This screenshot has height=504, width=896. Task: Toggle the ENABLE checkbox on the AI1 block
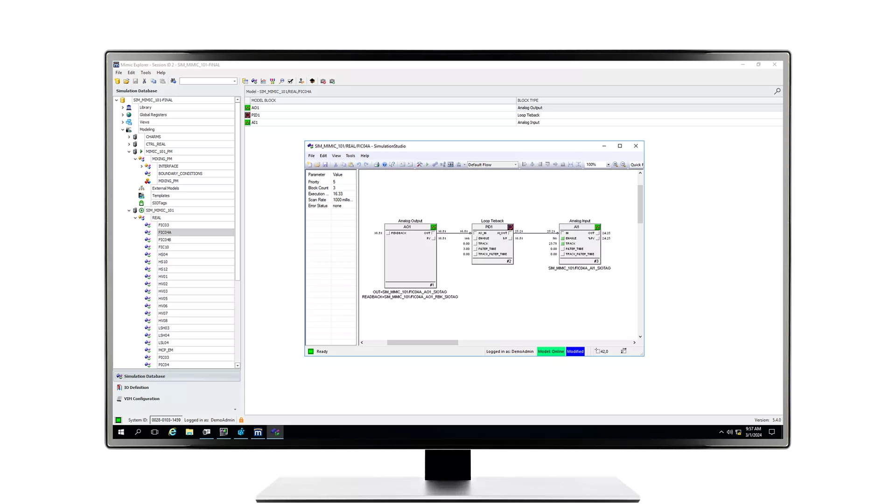point(563,238)
